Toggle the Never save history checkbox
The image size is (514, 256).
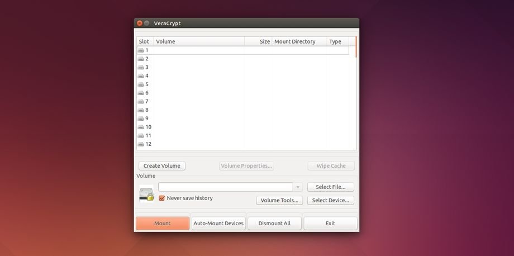162,198
